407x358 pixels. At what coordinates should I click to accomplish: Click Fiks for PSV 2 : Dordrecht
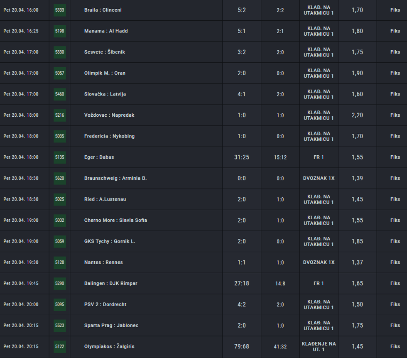395,304
